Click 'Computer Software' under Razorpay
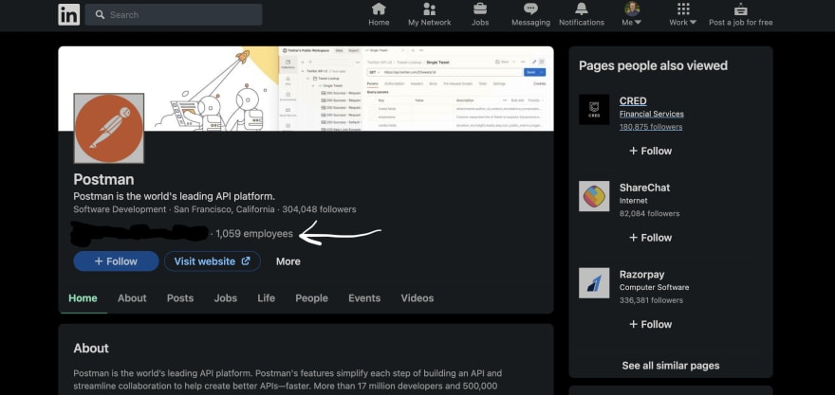835x395 pixels. (x=654, y=288)
